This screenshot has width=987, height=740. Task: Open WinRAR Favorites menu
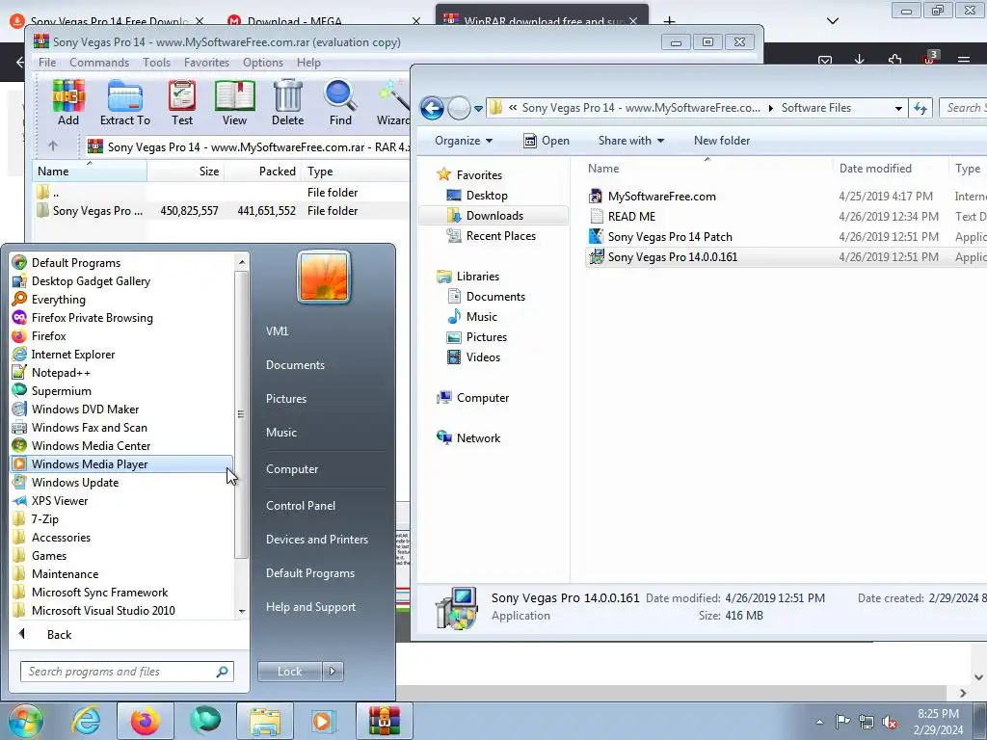point(206,63)
